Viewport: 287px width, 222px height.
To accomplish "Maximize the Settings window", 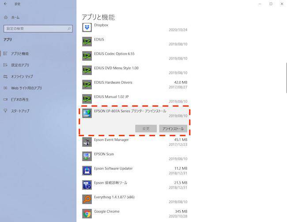I will click(x=271, y=4).
